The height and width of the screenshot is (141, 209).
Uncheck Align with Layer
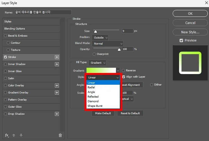[x=124, y=77]
